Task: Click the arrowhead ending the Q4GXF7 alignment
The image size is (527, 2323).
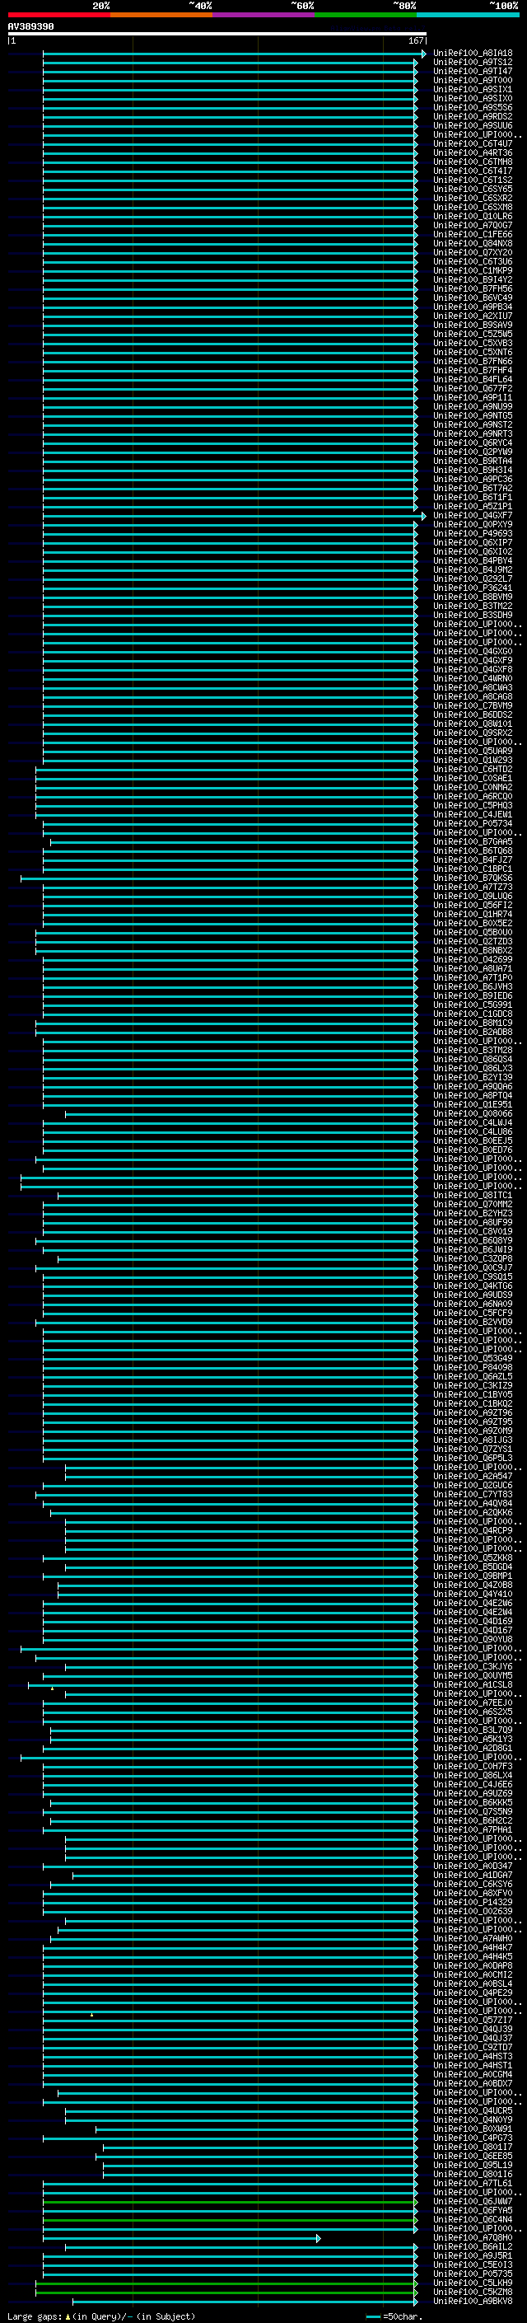Action: point(423,516)
